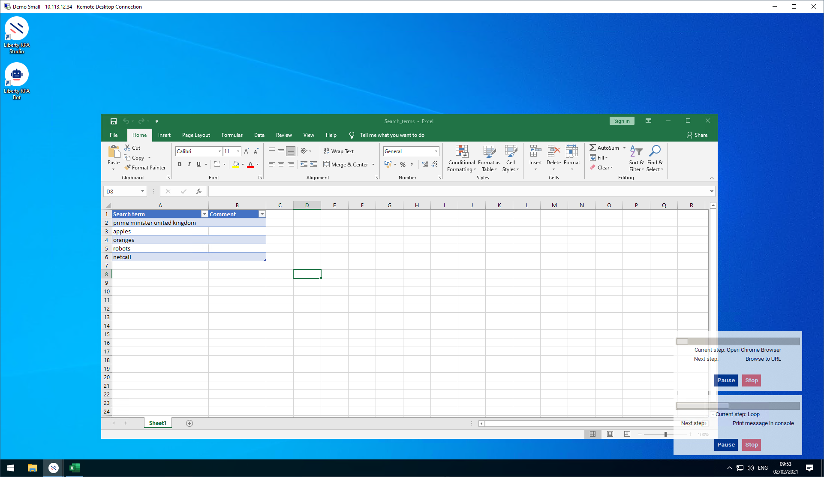
Task: Click the Insert Function fx icon
Action: pyautogui.click(x=199, y=191)
